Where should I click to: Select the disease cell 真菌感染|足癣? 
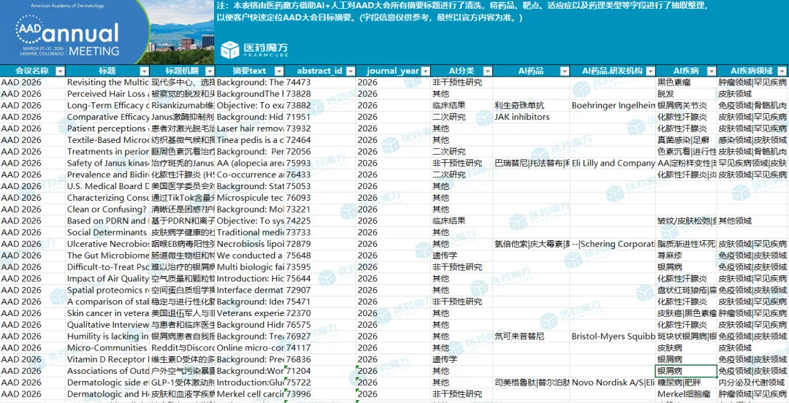coord(686,140)
